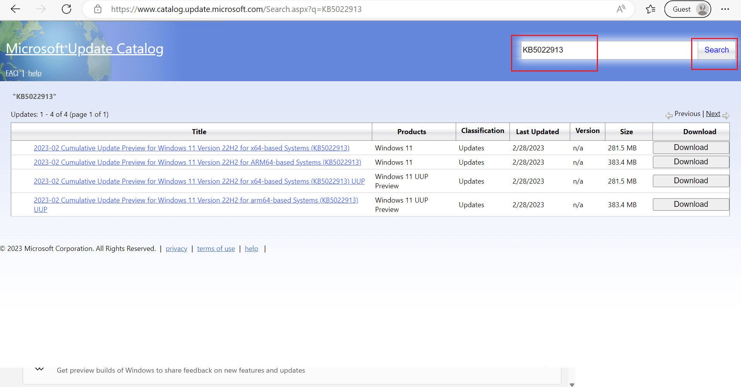Screen dimensions: 741x387
Task: Open the Guest profile button
Action: 688,9
